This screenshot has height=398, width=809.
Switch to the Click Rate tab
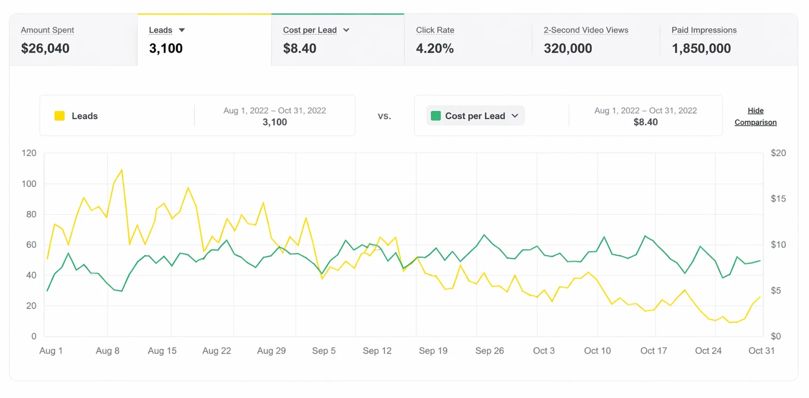467,40
